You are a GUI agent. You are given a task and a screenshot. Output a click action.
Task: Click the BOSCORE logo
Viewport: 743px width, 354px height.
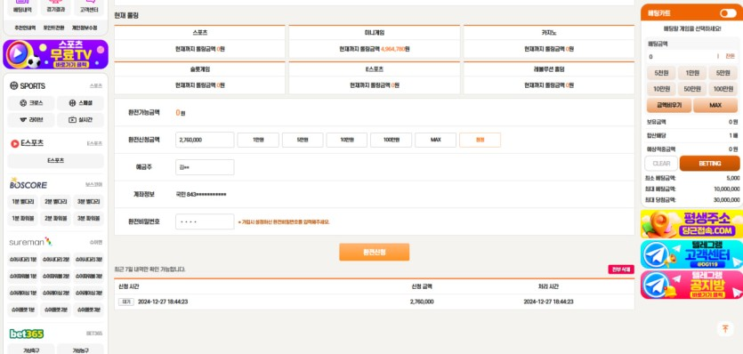point(28,184)
